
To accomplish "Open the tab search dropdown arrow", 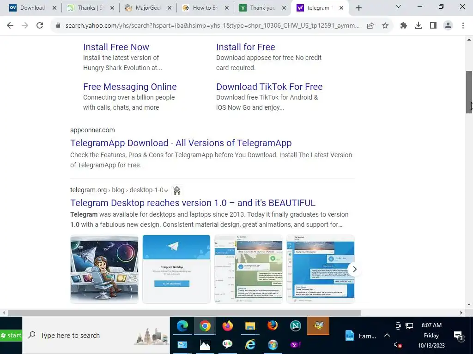I will pyautogui.click(x=399, y=6).
